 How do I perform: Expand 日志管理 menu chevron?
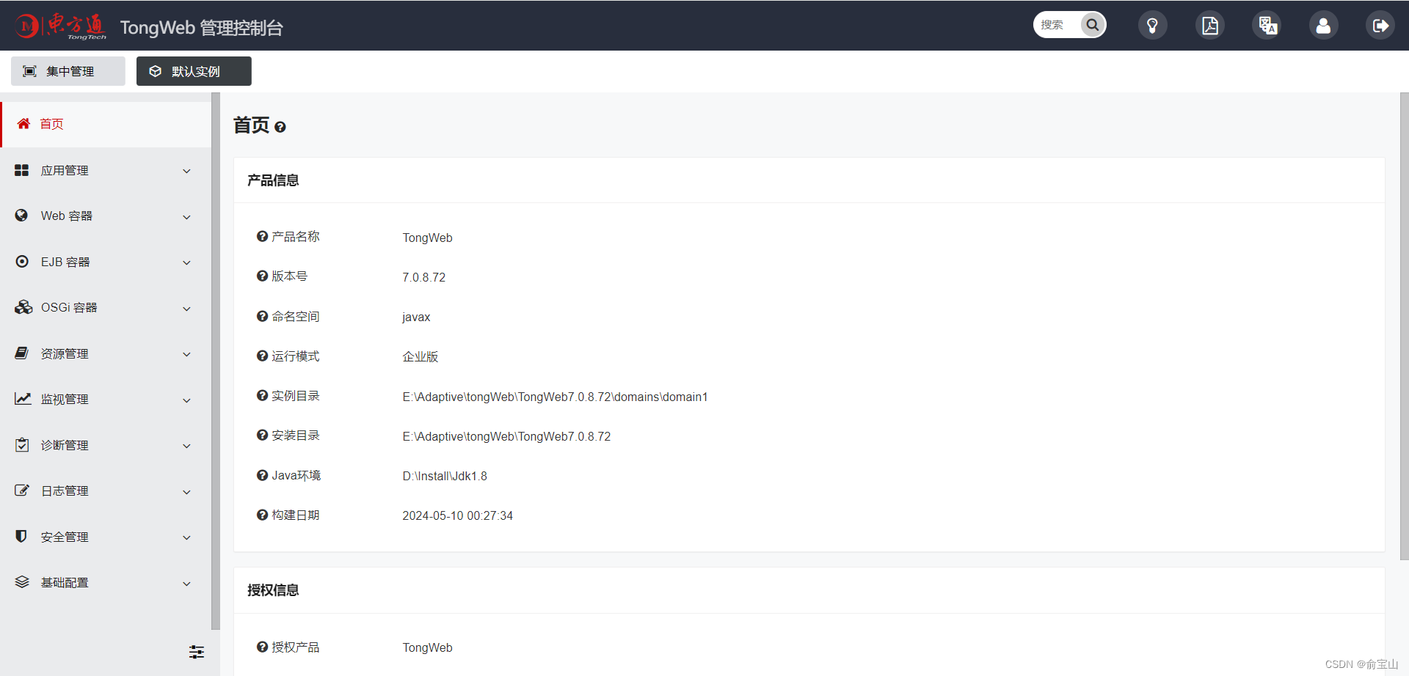[x=186, y=492]
